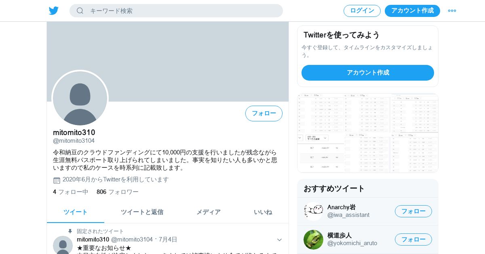485x254 pixels.
Task: Open the 横道歩人 frog avatar
Action: coord(313,239)
